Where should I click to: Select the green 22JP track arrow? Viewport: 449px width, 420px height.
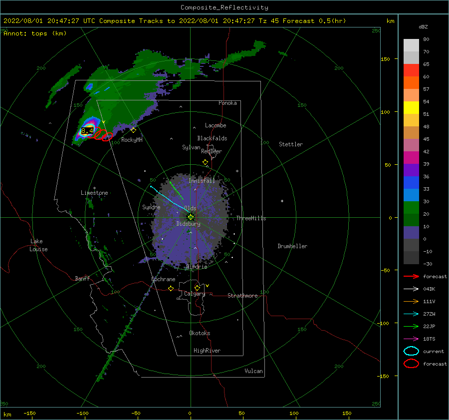[x=411, y=326]
